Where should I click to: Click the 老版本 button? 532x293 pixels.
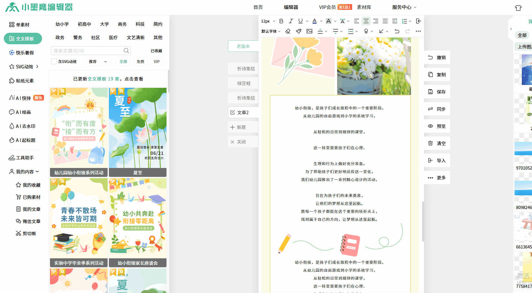pyautogui.click(x=243, y=46)
